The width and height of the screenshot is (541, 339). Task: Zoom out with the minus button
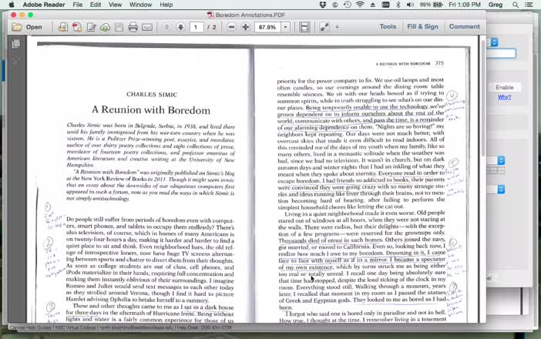(x=232, y=27)
